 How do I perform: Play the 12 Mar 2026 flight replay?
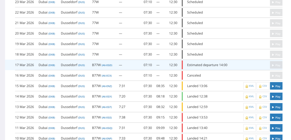pos(276,117)
